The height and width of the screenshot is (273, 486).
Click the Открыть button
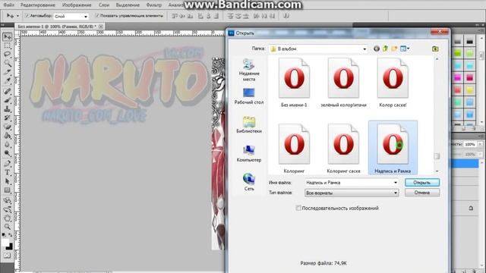(422, 183)
